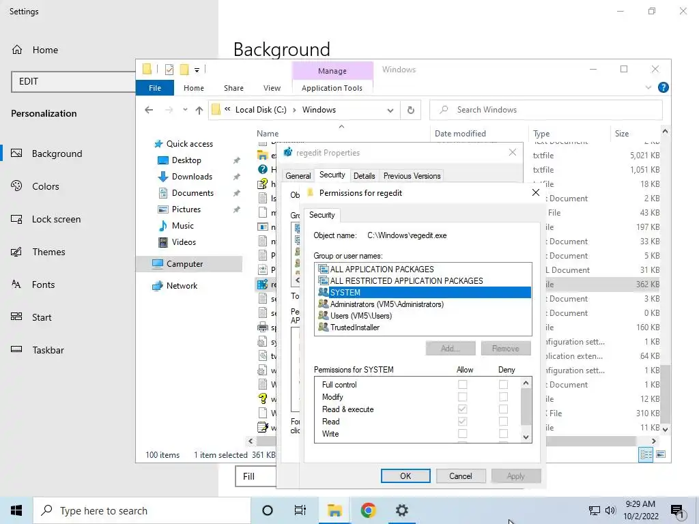
Task: Select Camputer in navigation pane
Action: pyautogui.click(x=184, y=264)
